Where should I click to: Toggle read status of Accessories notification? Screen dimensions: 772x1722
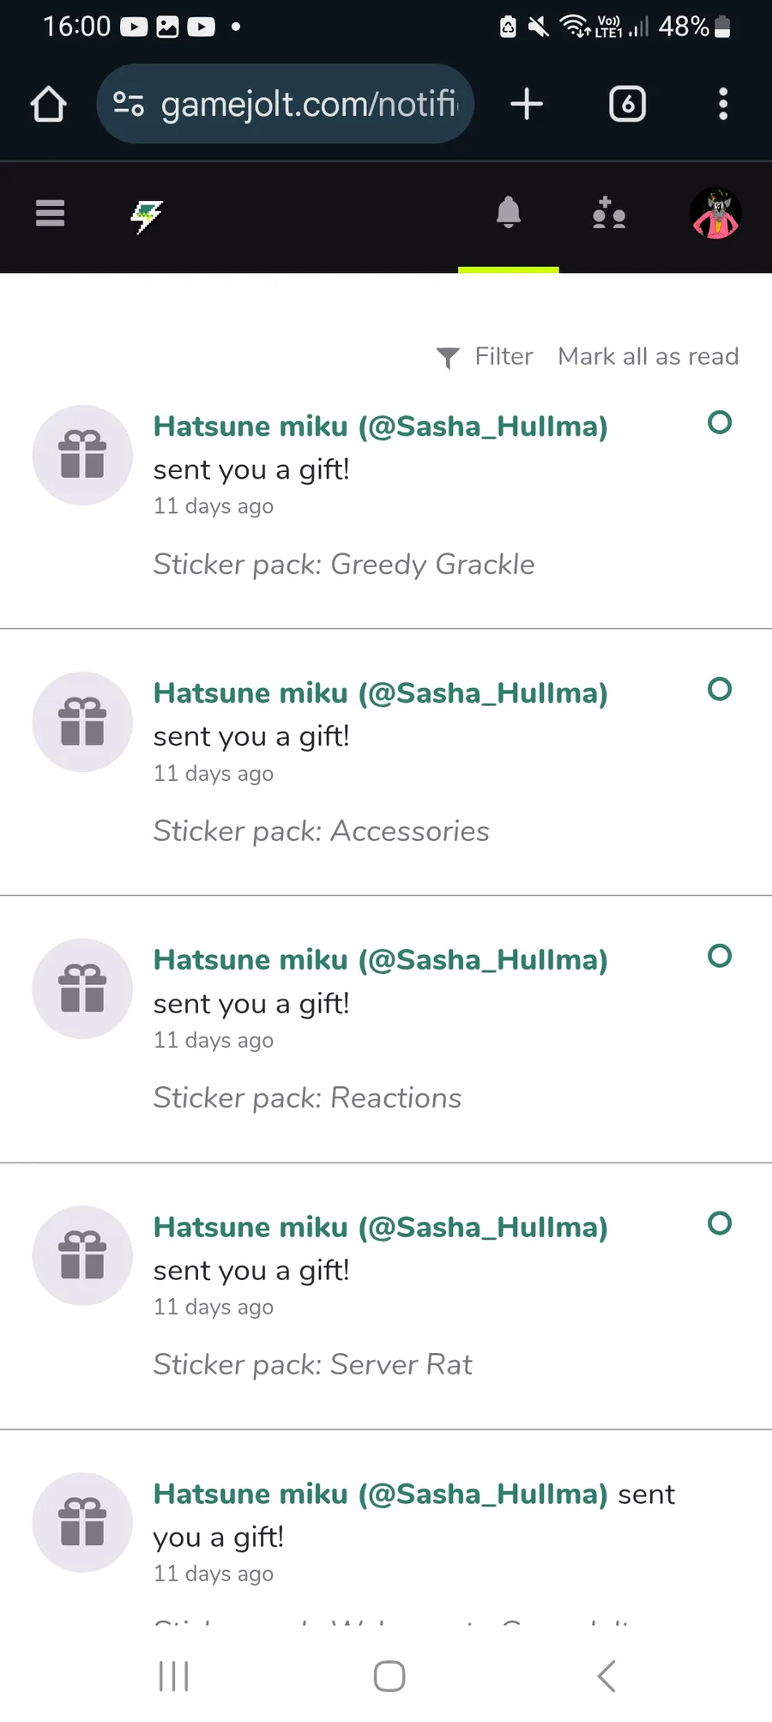coord(720,689)
